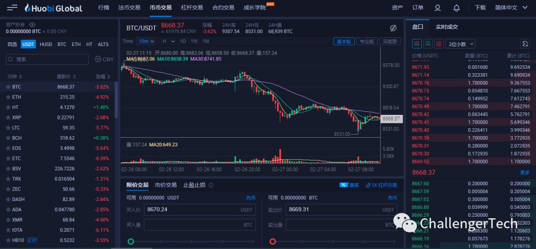This screenshot has width=536, height=249.
Task: Click the cumulative settings icon in order book
Action: point(525,44)
